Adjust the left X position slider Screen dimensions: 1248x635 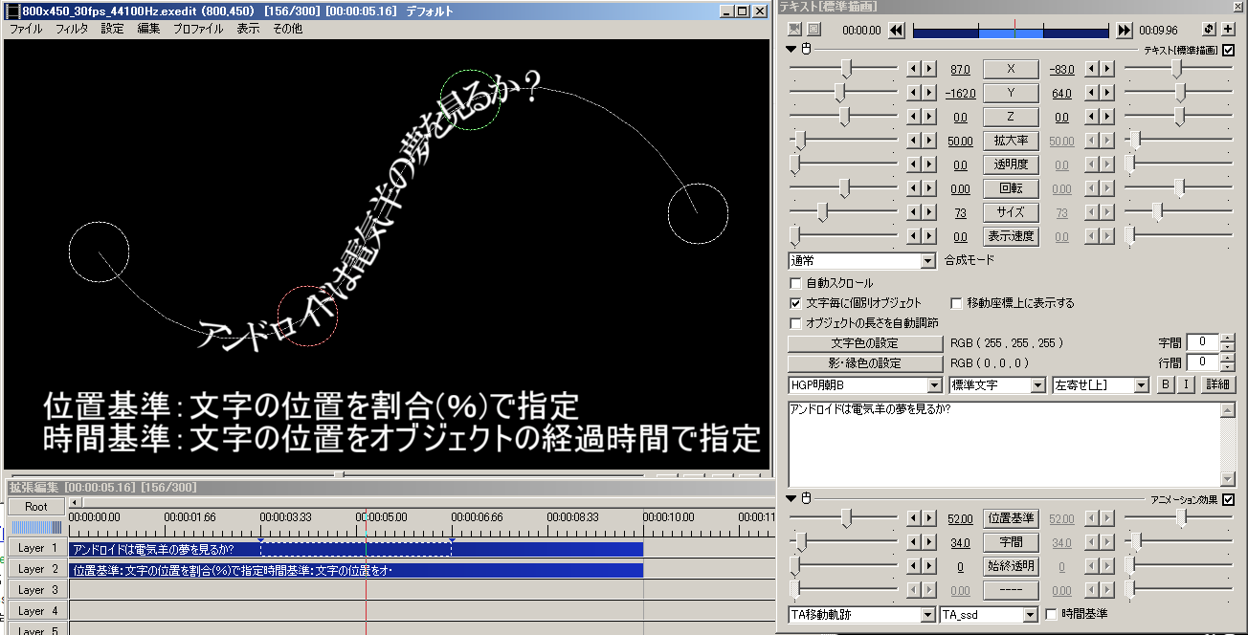tap(846, 69)
